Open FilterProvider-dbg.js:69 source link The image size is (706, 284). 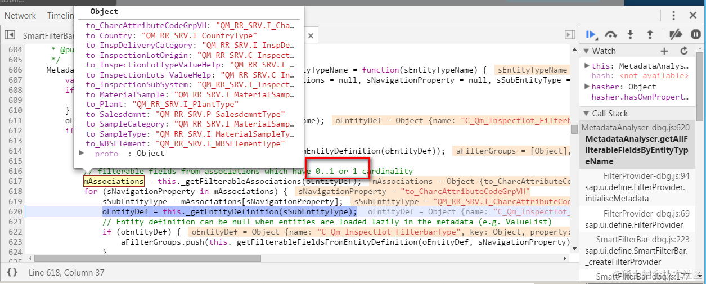pyautogui.click(x=646, y=214)
